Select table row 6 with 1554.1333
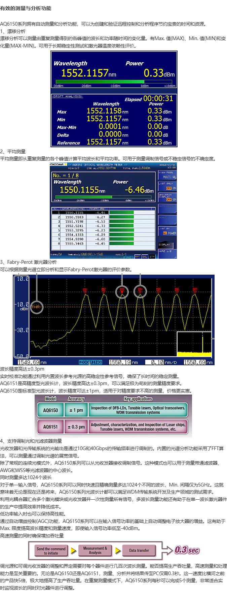Screen dimensions: 227x594 coord(103,235)
